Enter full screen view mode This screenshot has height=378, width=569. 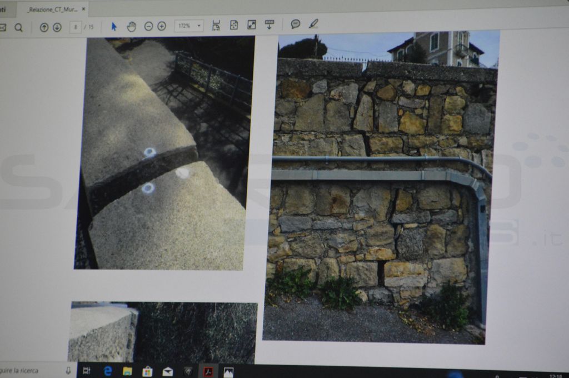click(x=252, y=24)
